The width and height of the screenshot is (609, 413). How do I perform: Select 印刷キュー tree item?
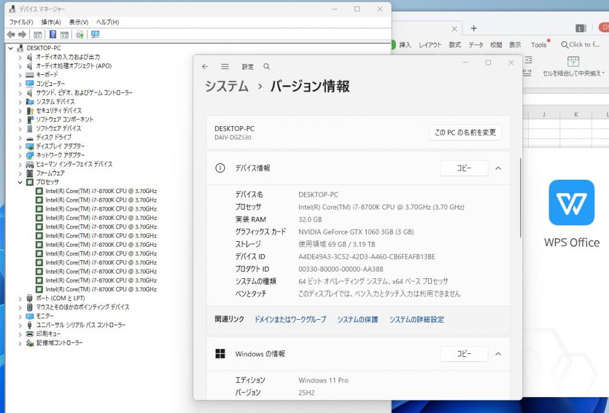point(43,334)
